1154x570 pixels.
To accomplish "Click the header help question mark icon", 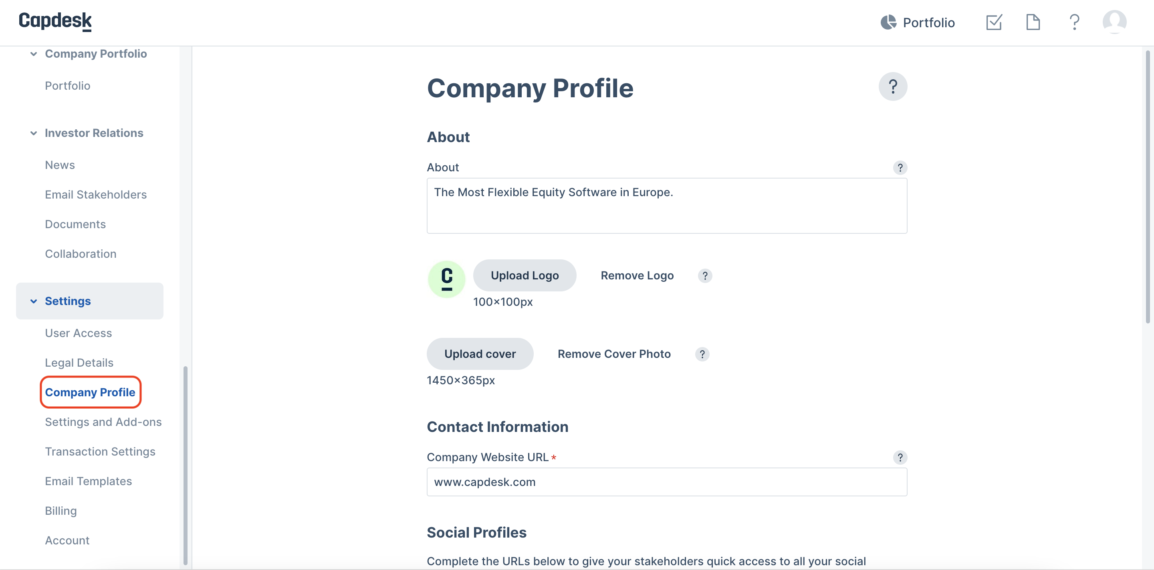I will point(1074,22).
